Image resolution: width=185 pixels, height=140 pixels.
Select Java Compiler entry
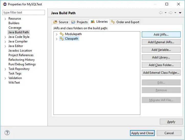click(18, 42)
